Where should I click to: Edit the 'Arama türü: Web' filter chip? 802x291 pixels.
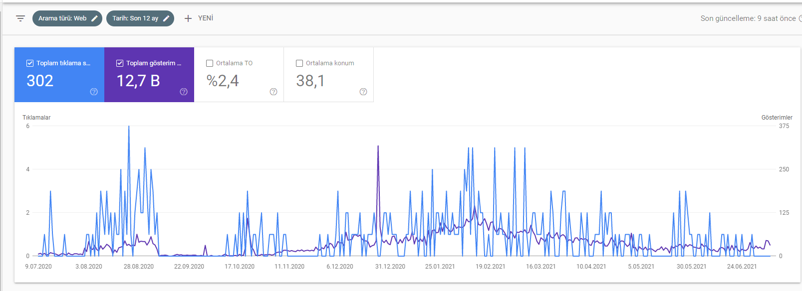67,18
